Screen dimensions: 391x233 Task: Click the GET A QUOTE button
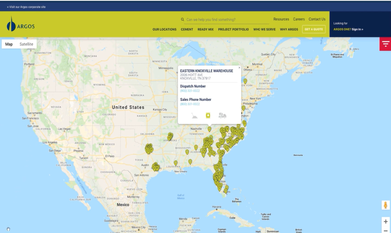click(314, 29)
